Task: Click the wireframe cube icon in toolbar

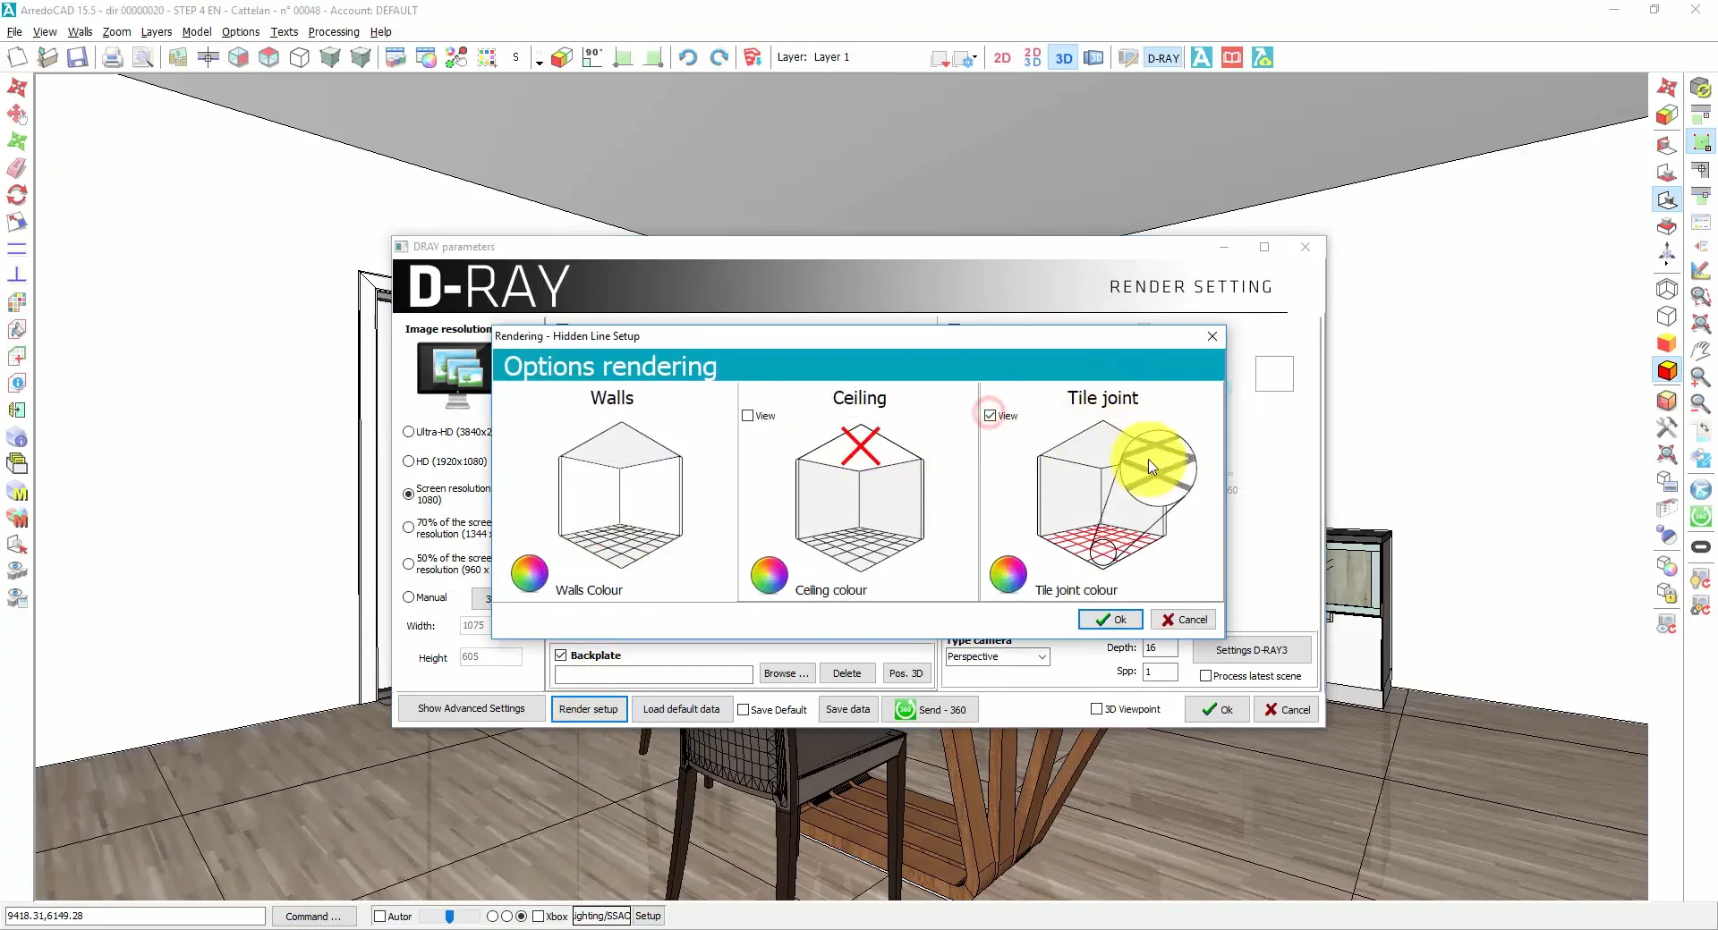Action: click(300, 58)
